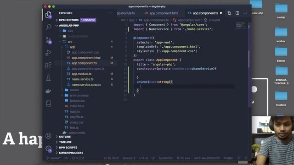Image resolution: width=294 pixels, height=165 pixels.
Task: Open styles.css file
Action: [77, 122]
